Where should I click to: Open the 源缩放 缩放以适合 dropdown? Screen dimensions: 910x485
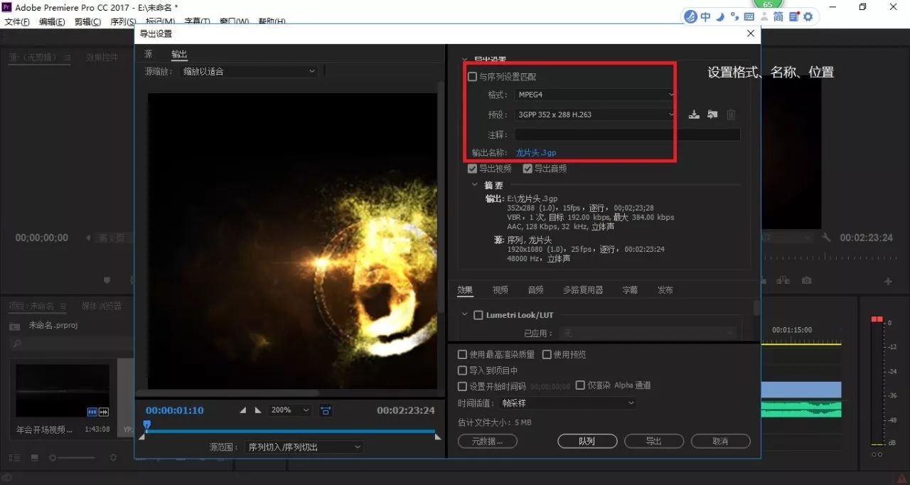(249, 71)
